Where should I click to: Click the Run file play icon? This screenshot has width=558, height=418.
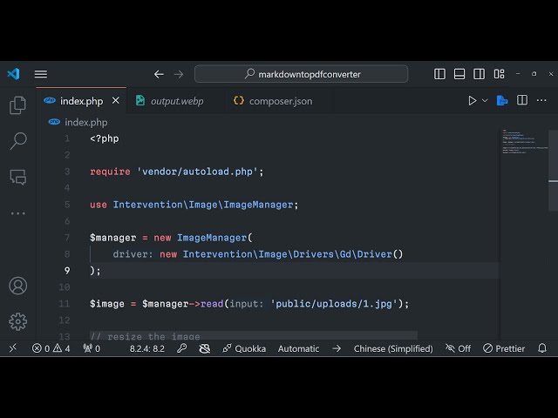472,101
